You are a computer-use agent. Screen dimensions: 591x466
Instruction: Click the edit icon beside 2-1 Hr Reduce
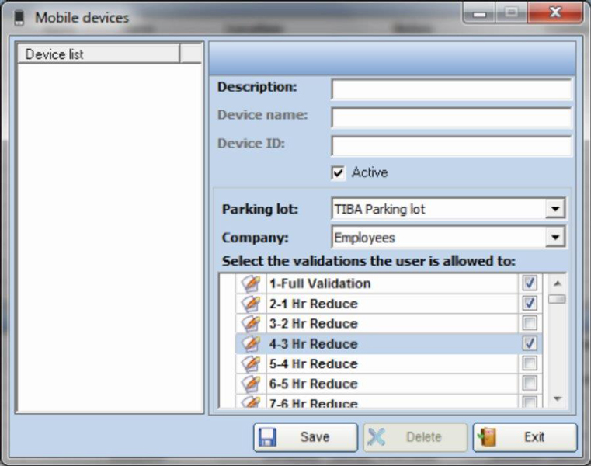click(x=251, y=304)
